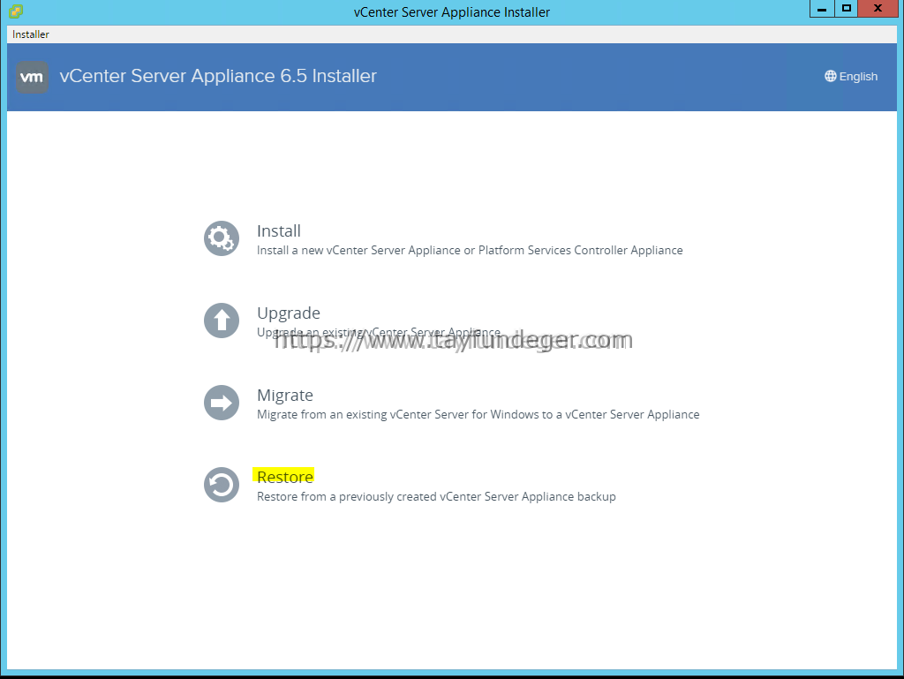The height and width of the screenshot is (679, 904).
Task: Select the Install option heading
Action: (x=278, y=231)
